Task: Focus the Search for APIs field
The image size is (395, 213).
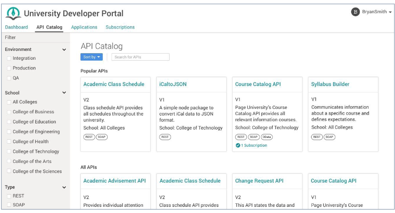Action: (141, 57)
